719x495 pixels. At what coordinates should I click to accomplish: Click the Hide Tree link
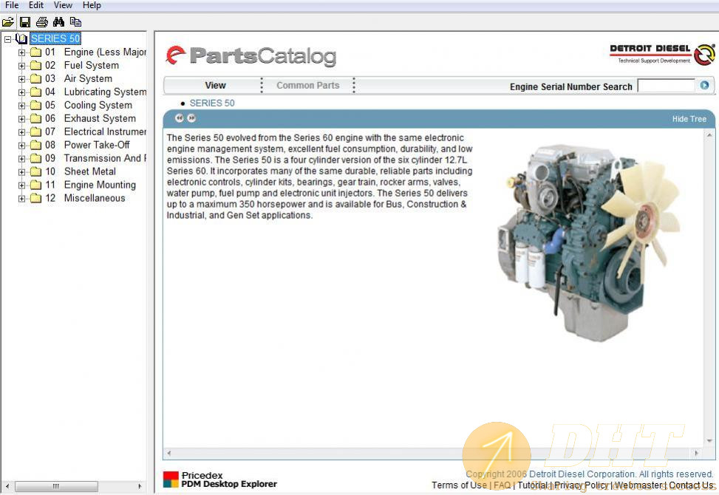click(689, 119)
